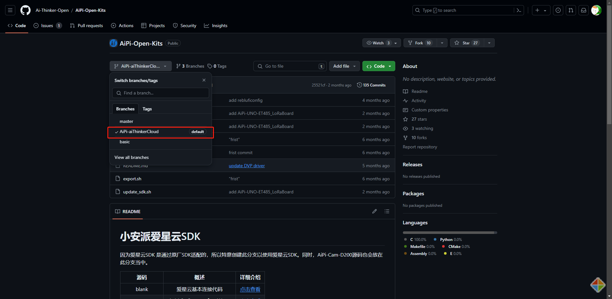Open the update_sdk.sh file

[x=137, y=192]
